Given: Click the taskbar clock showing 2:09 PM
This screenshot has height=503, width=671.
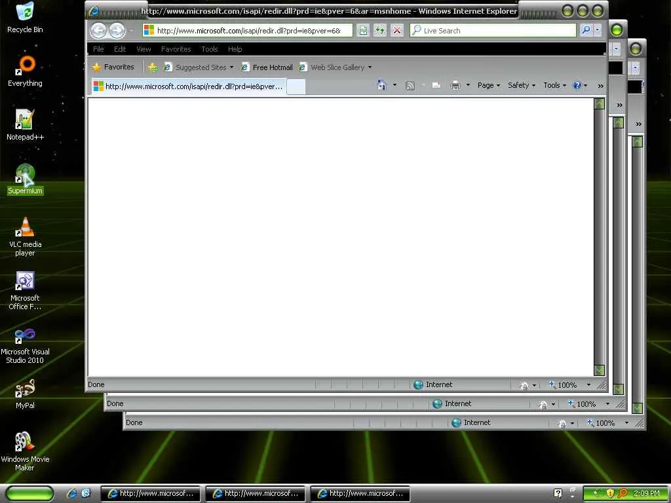Looking at the screenshot, I should [647, 494].
